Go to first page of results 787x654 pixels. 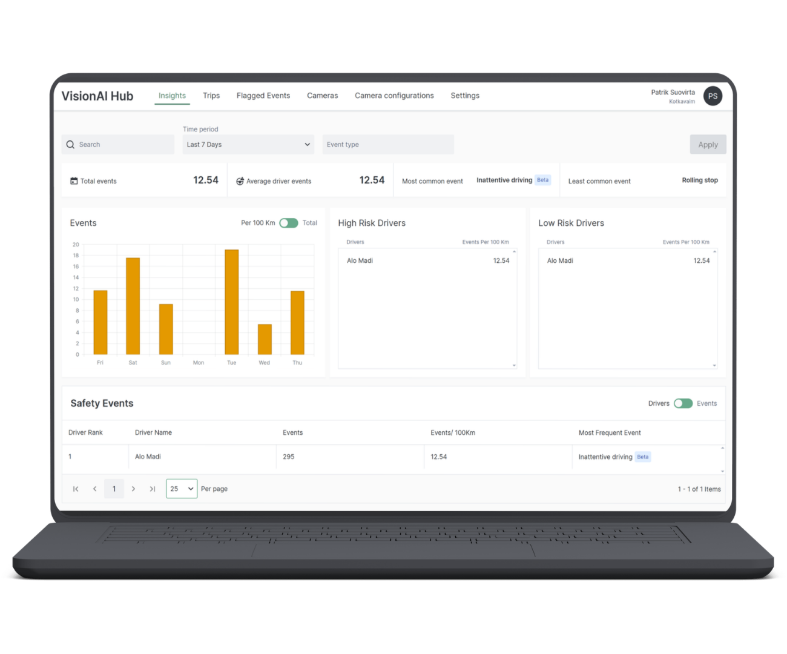point(76,489)
